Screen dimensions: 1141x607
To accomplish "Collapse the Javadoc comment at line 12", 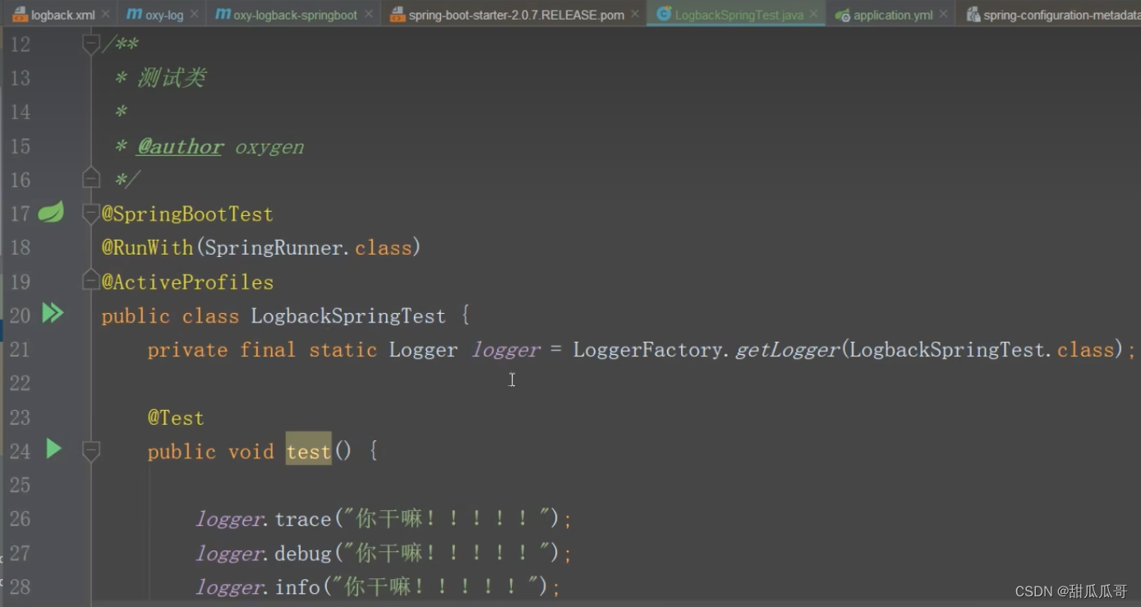I will (x=91, y=44).
